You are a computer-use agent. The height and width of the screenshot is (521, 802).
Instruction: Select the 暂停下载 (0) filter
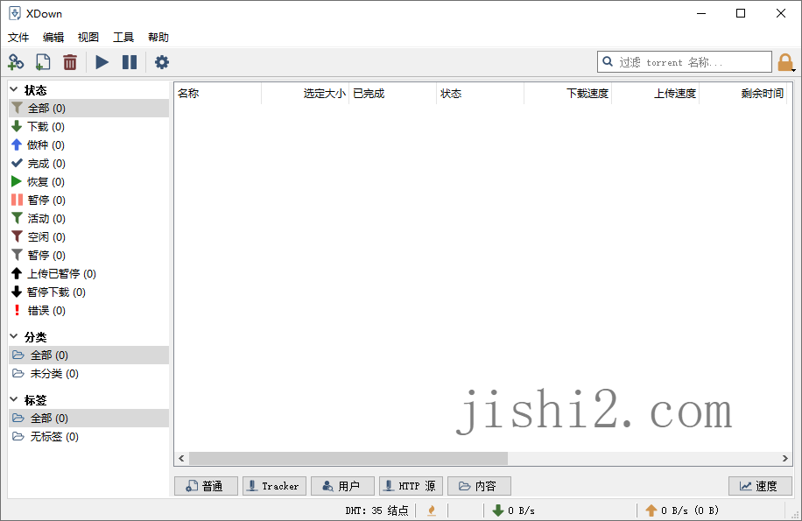[89, 292]
